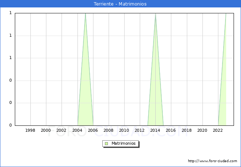The height and width of the screenshot is (167, 241).
Task: Select the 2002 x-axis label
Action: [x=61, y=130]
